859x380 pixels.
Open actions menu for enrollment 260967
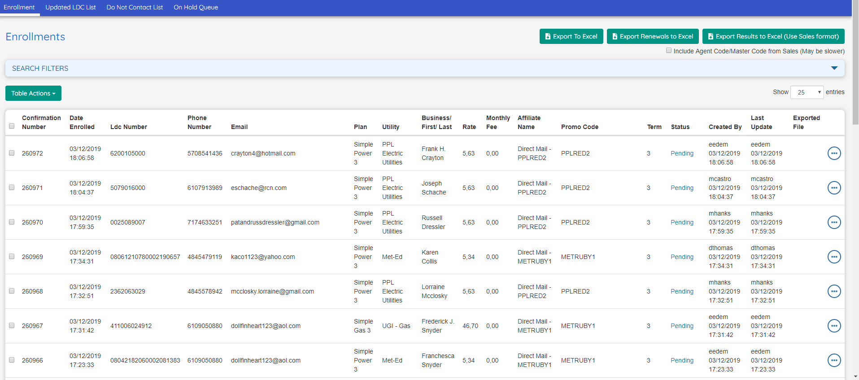point(834,326)
